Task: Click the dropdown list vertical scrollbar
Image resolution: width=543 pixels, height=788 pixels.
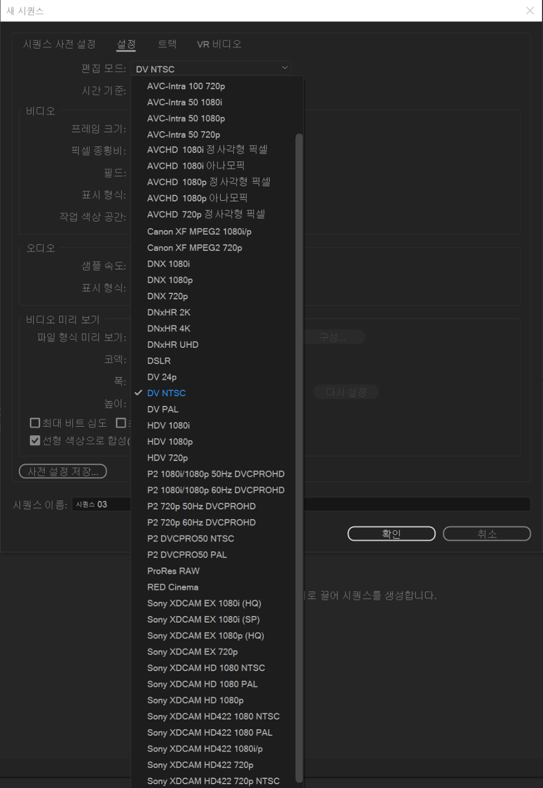Action: pyautogui.click(x=299, y=458)
